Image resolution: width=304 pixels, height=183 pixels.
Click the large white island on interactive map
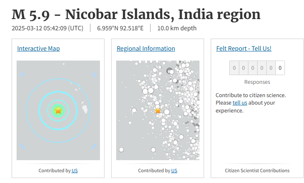point(85,109)
